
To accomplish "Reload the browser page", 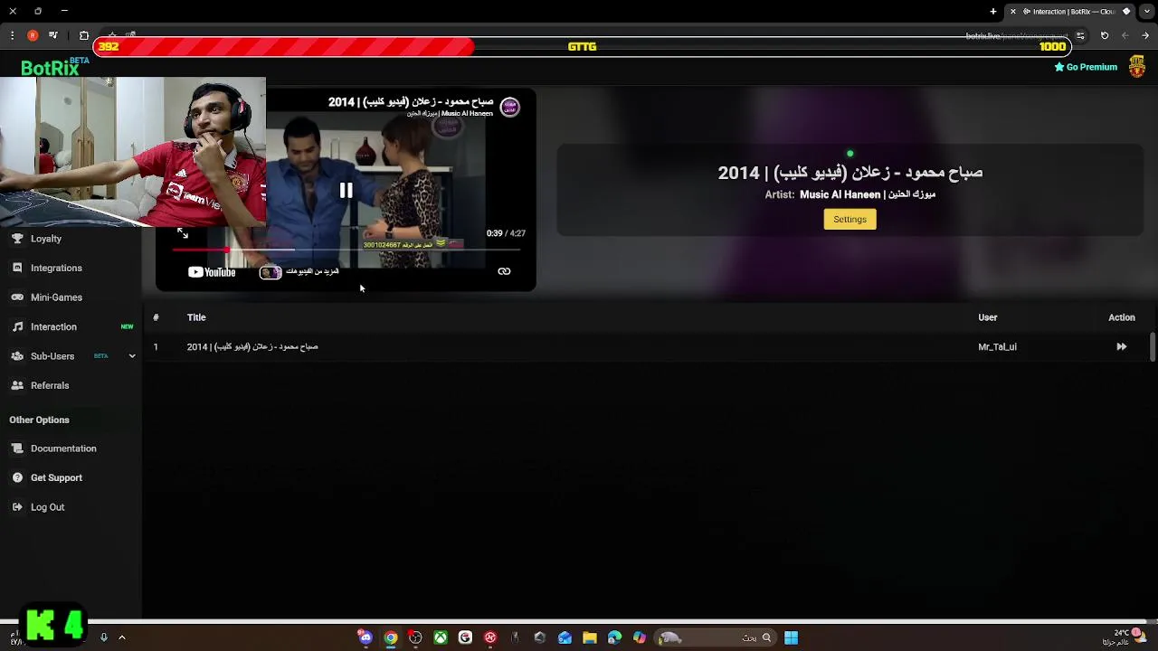I will [x=1105, y=36].
